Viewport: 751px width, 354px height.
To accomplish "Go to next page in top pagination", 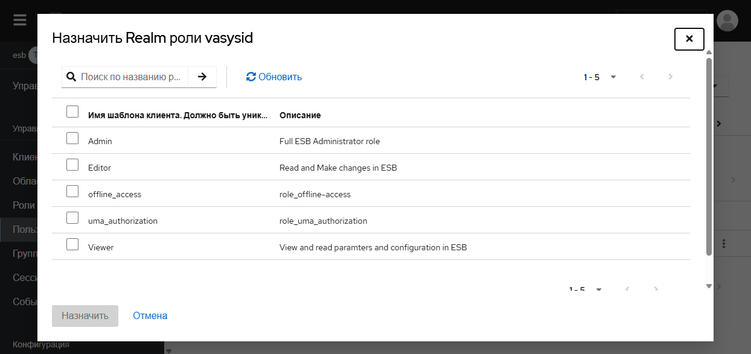I will (x=670, y=77).
